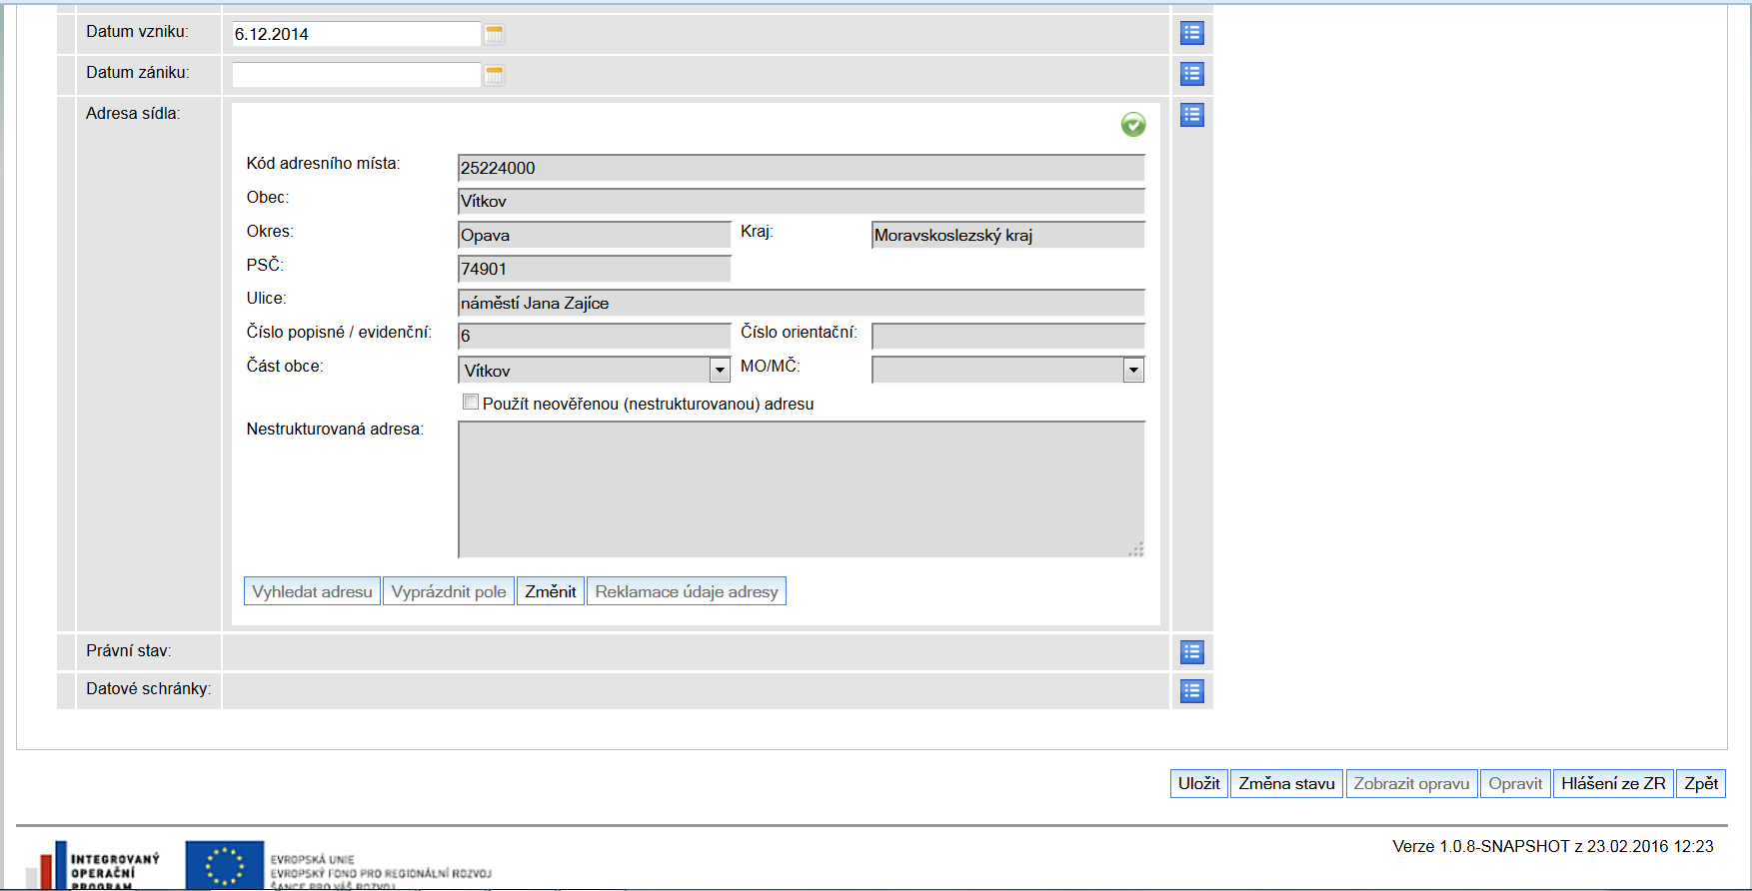Click the Vyhledat adresu button
Viewport: 1752px width, 891px height.
click(x=312, y=591)
